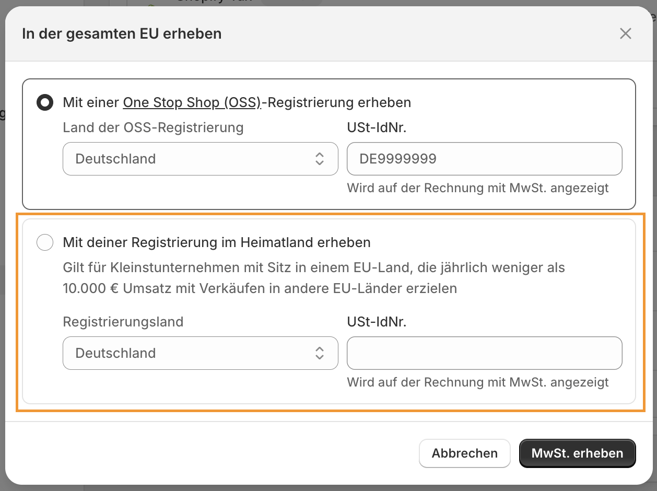Select the Heimatland registration radio button
The image size is (657, 491).
(45, 242)
